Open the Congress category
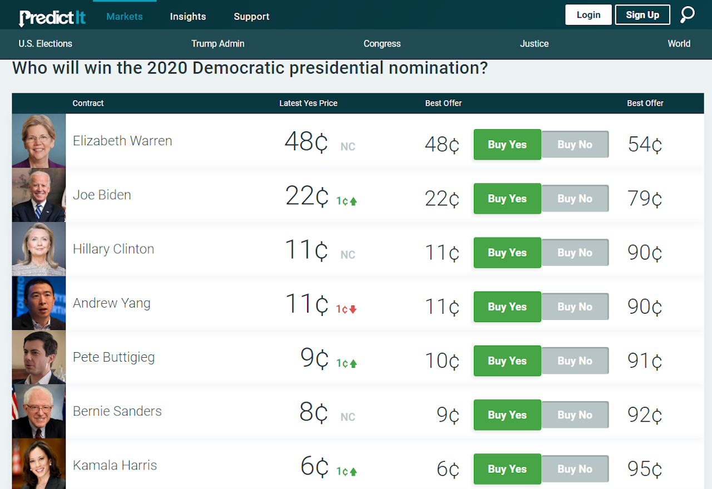Viewport: 712px width, 489px height. (x=382, y=43)
